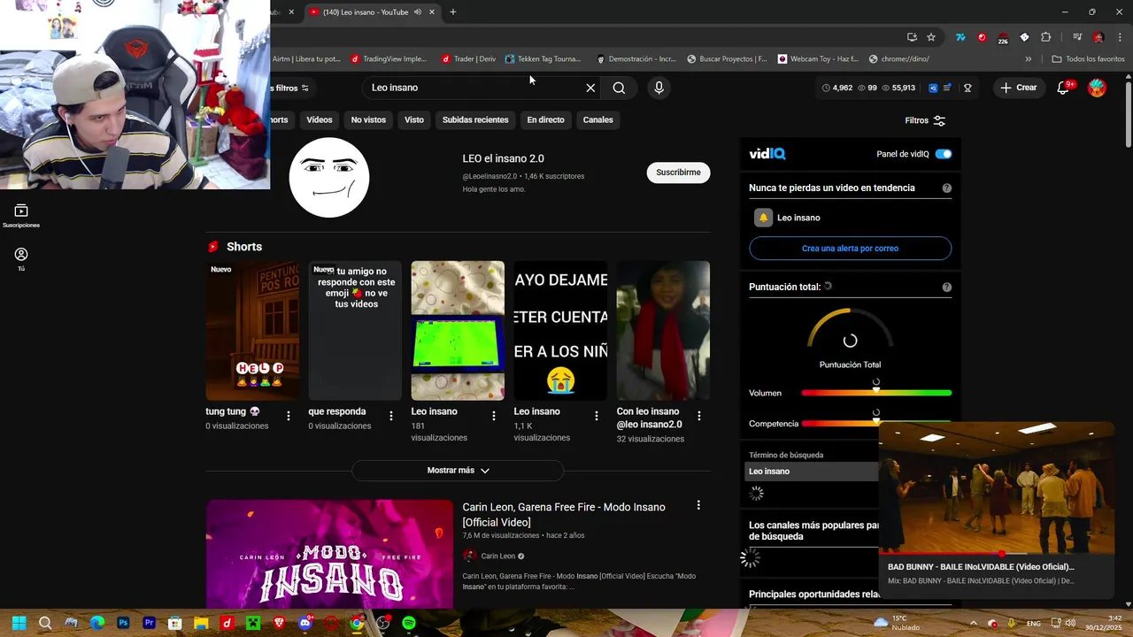This screenshot has width=1133, height=637.
Task: Click the page vertical scrollbar
Action: tap(1128, 115)
